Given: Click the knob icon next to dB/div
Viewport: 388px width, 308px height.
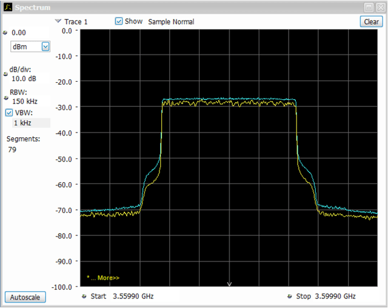Looking at the screenshot, I should (x=5, y=74).
